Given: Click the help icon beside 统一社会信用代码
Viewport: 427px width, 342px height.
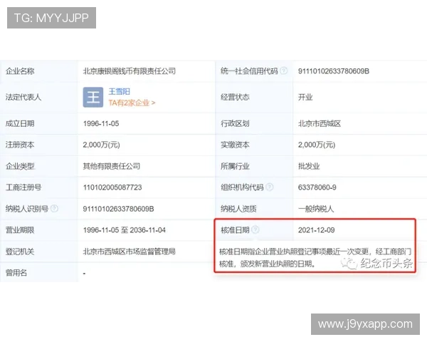Looking at the screenshot, I should coord(283,71).
